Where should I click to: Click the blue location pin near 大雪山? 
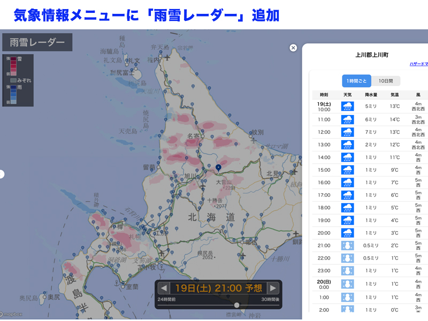(x=218, y=169)
